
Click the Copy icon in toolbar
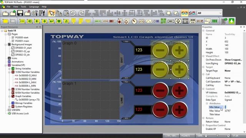click(x=59, y=13)
